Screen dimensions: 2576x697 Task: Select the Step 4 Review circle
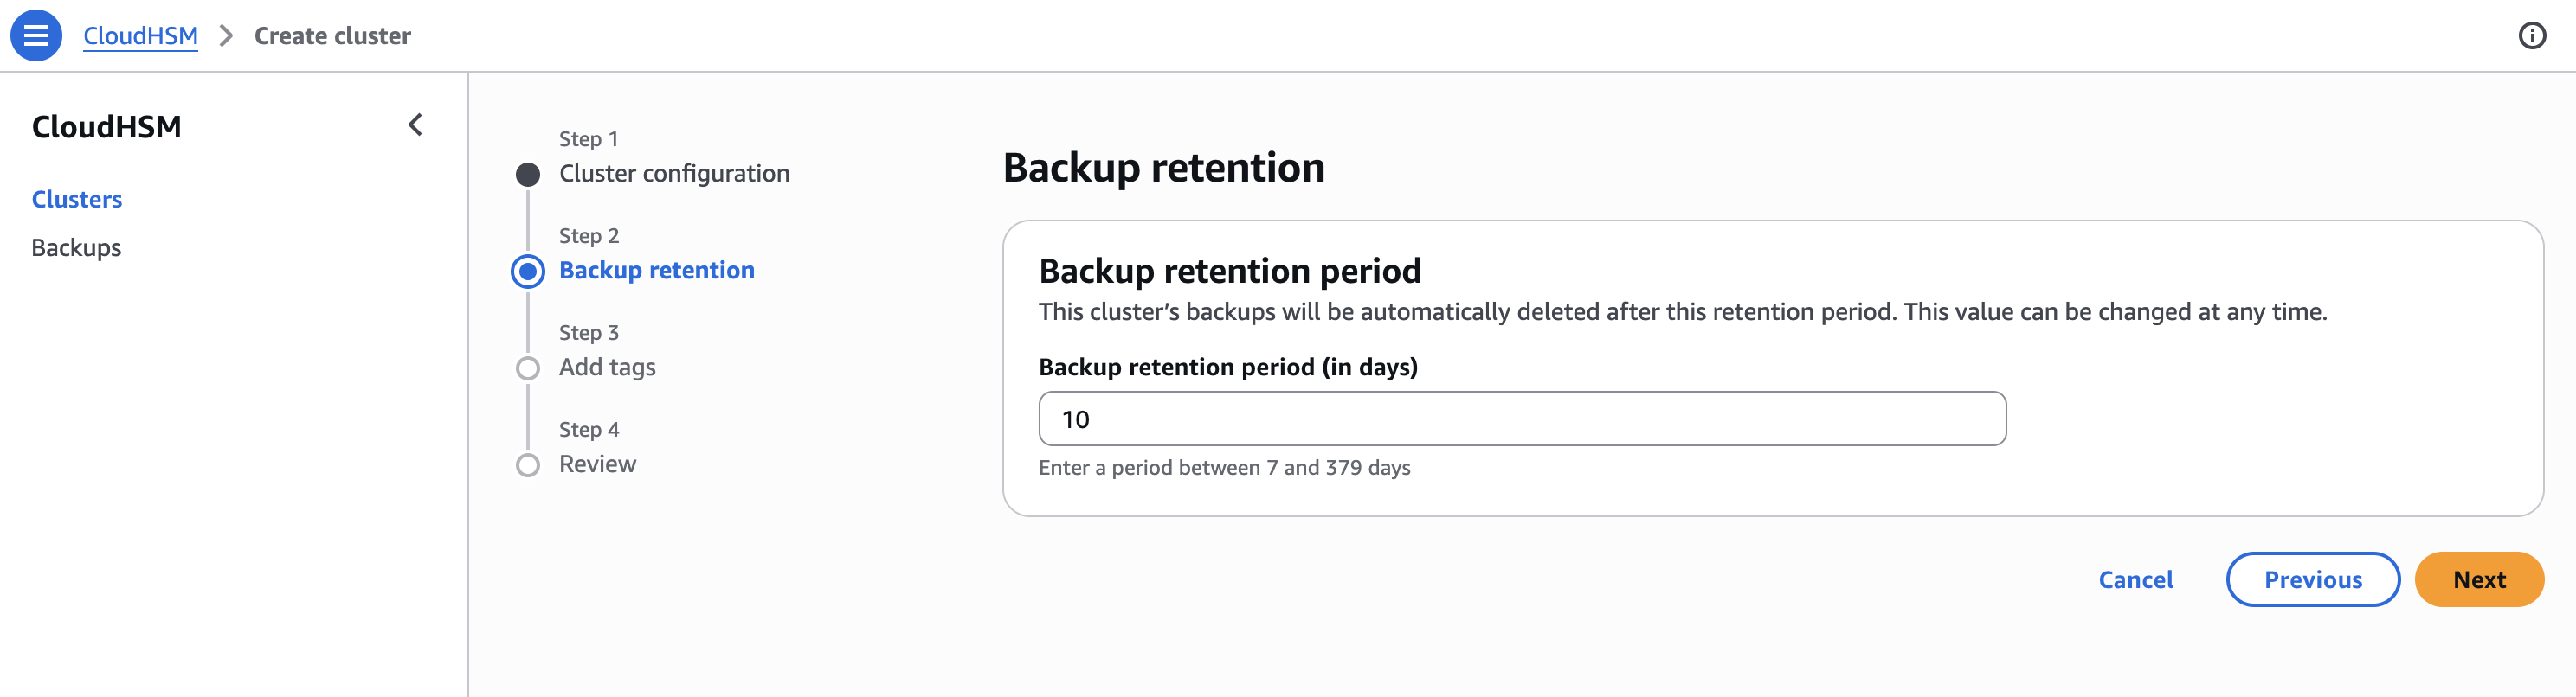(x=528, y=465)
